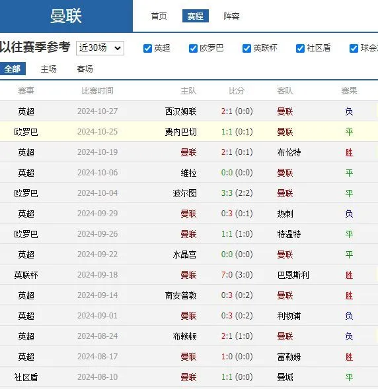Screen dimensions: 378x389
Task: Uncheck the 英超 checkbox
Action: pyautogui.click(x=147, y=48)
